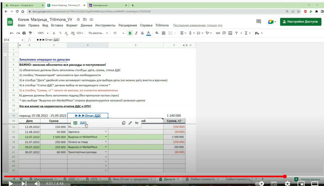The height and width of the screenshot is (186, 324).
Task: Open horizontal align dropdown
Action: point(183,33)
